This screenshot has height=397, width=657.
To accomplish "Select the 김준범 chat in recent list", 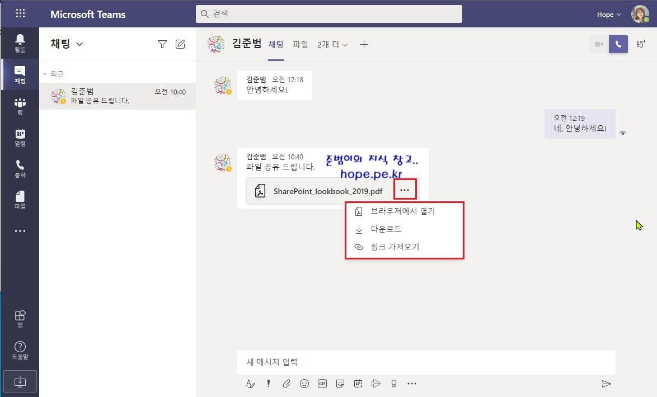I will [x=118, y=96].
